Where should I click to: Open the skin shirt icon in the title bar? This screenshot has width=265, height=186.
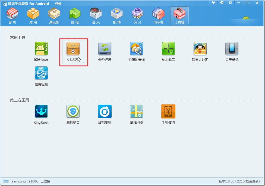tap(213, 3)
